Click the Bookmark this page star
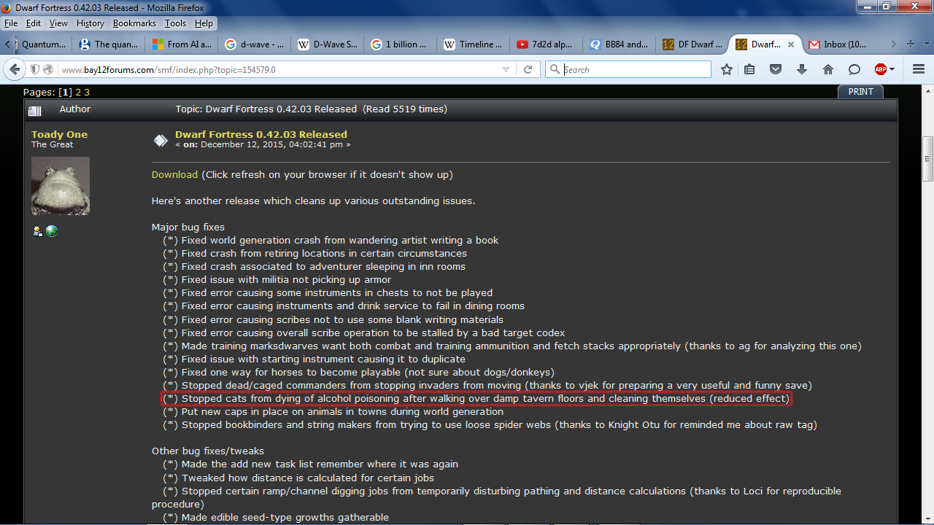The height and width of the screenshot is (525, 934). coord(727,69)
